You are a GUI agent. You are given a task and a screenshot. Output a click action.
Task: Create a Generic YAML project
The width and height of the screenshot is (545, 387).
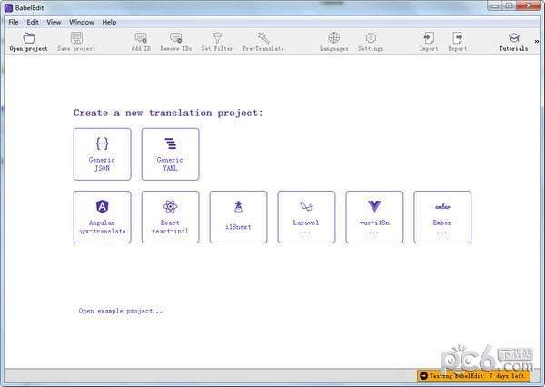click(170, 154)
